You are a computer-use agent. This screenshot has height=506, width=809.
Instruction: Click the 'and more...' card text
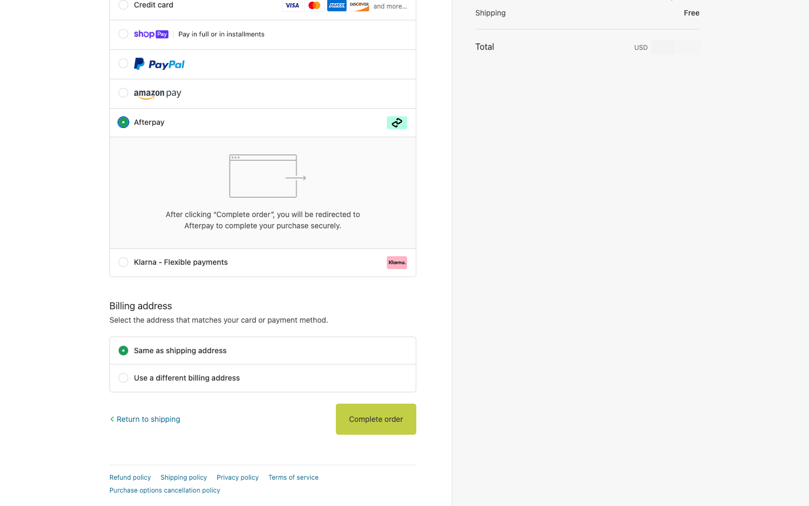click(x=390, y=6)
